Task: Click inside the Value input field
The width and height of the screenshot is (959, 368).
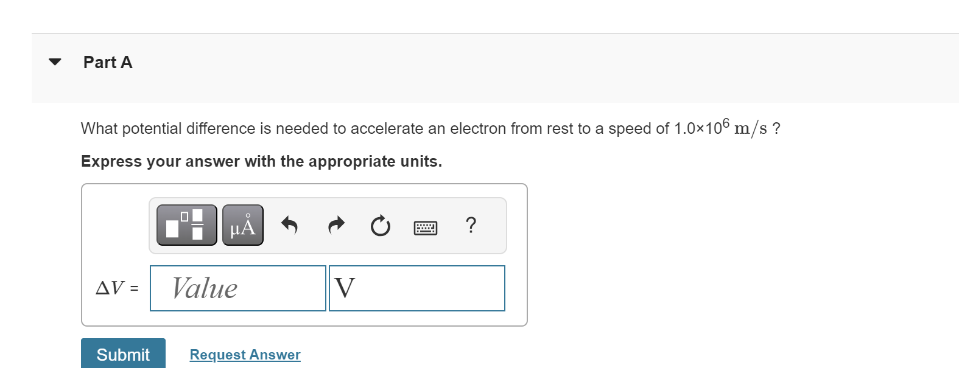Action: click(237, 288)
